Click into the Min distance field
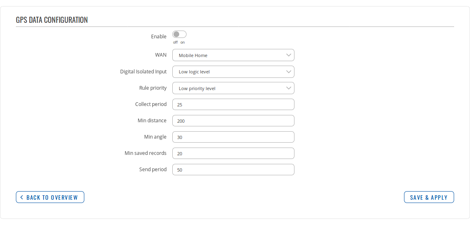 [x=233, y=121]
